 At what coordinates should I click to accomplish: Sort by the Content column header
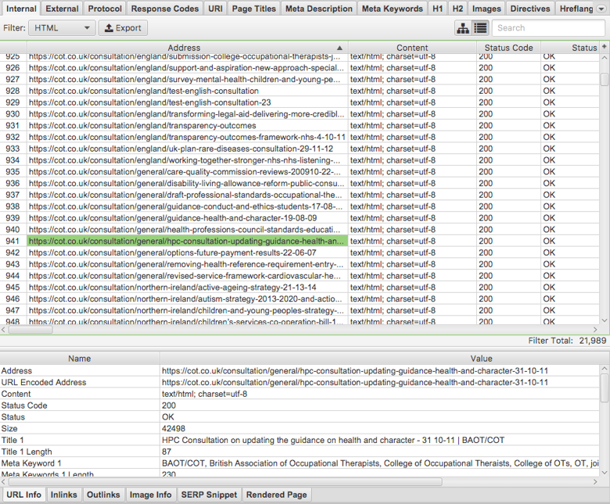tap(412, 48)
